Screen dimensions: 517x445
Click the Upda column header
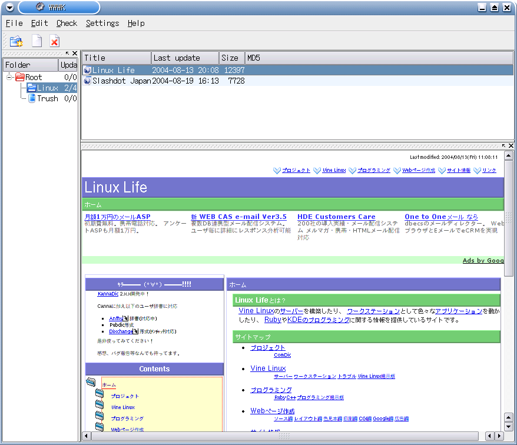click(68, 65)
